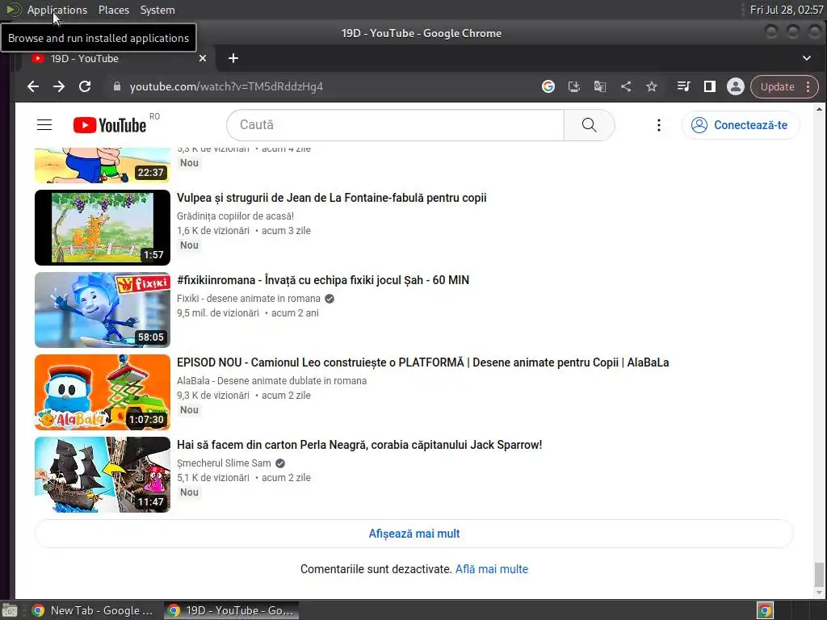This screenshot has height=620, width=827.
Task: Click the fox and grapes video thumbnail
Action: [x=103, y=228]
